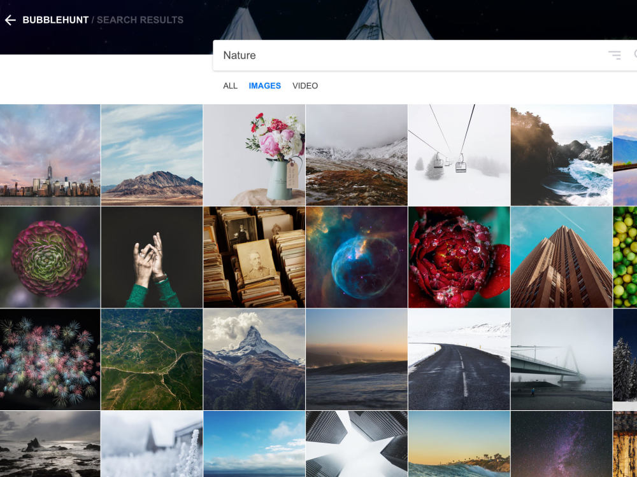Image resolution: width=637 pixels, height=477 pixels.
Task: Open the sunset coast wave thumbnail
Action: [x=459, y=444]
